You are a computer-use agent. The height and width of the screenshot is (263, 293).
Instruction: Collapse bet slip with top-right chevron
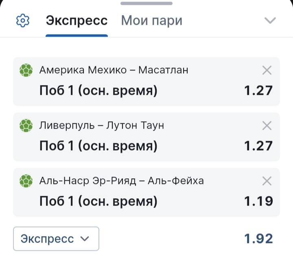pyautogui.click(x=270, y=20)
